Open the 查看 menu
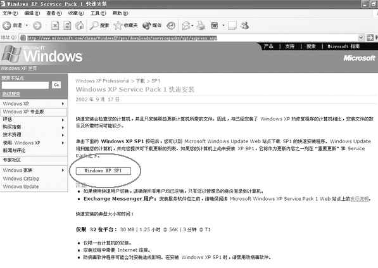This screenshot has height=268, width=378. tap(54, 13)
